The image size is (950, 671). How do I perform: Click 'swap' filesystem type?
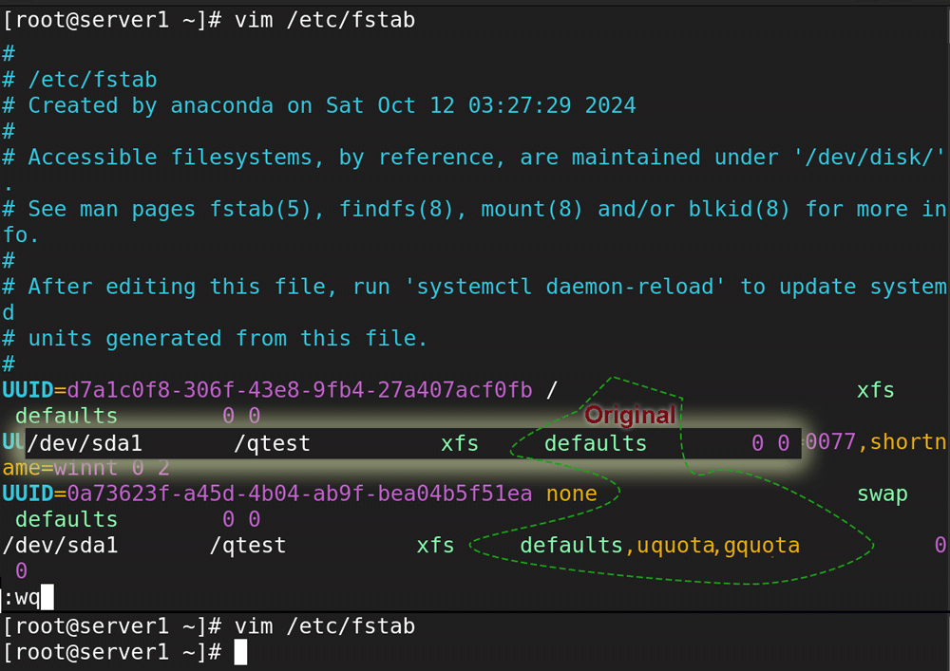click(883, 494)
